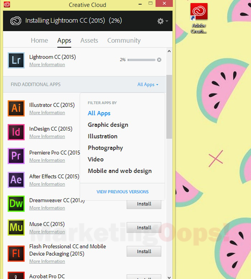Viewport: 251px width, 279px height.
Task: Filter apps by Photography
Action: click(105, 148)
